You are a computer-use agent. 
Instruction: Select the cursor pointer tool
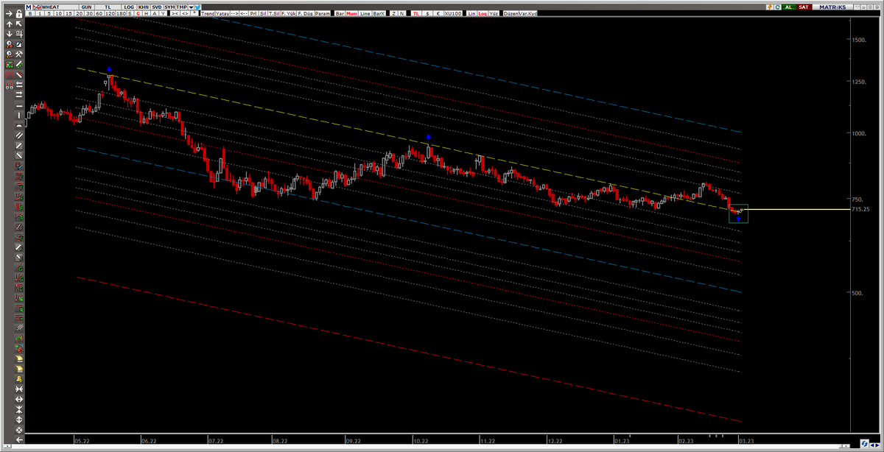[x=19, y=24]
